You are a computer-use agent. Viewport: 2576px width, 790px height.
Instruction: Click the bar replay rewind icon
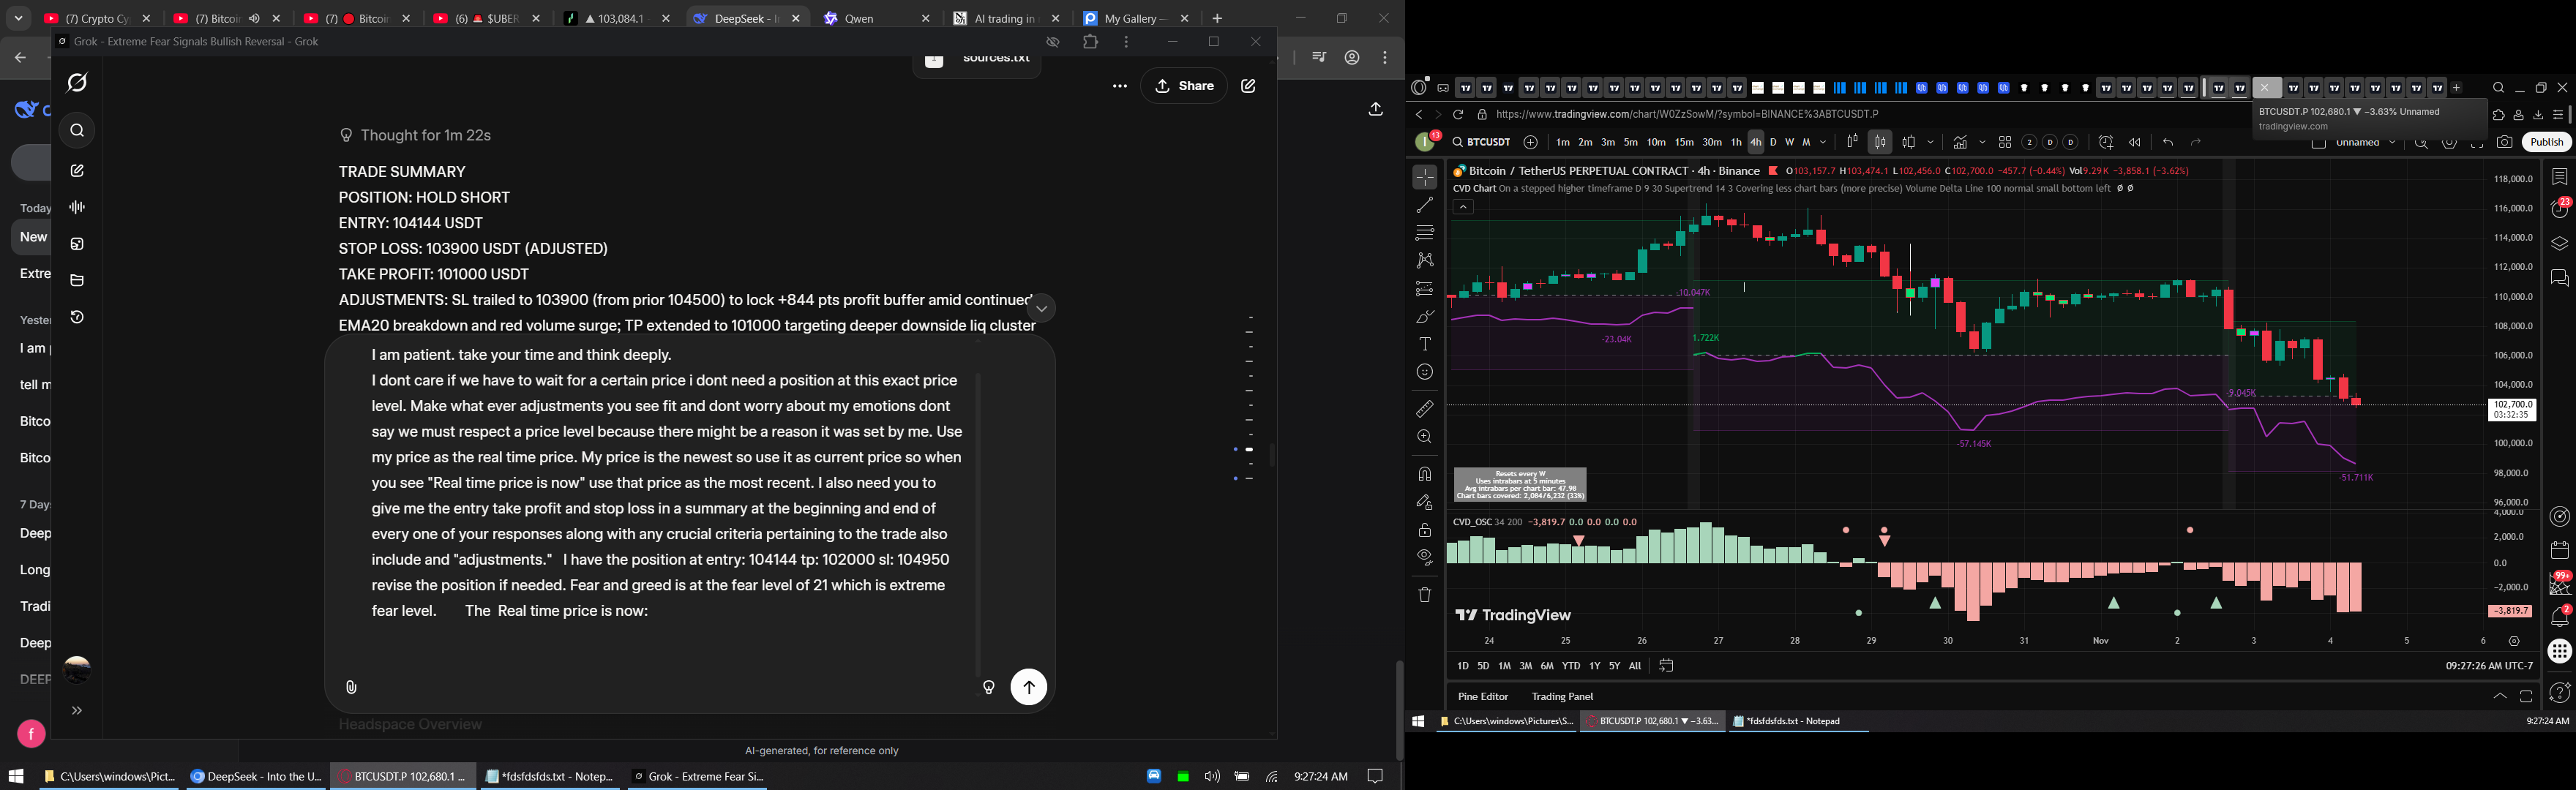(2134, 142)
